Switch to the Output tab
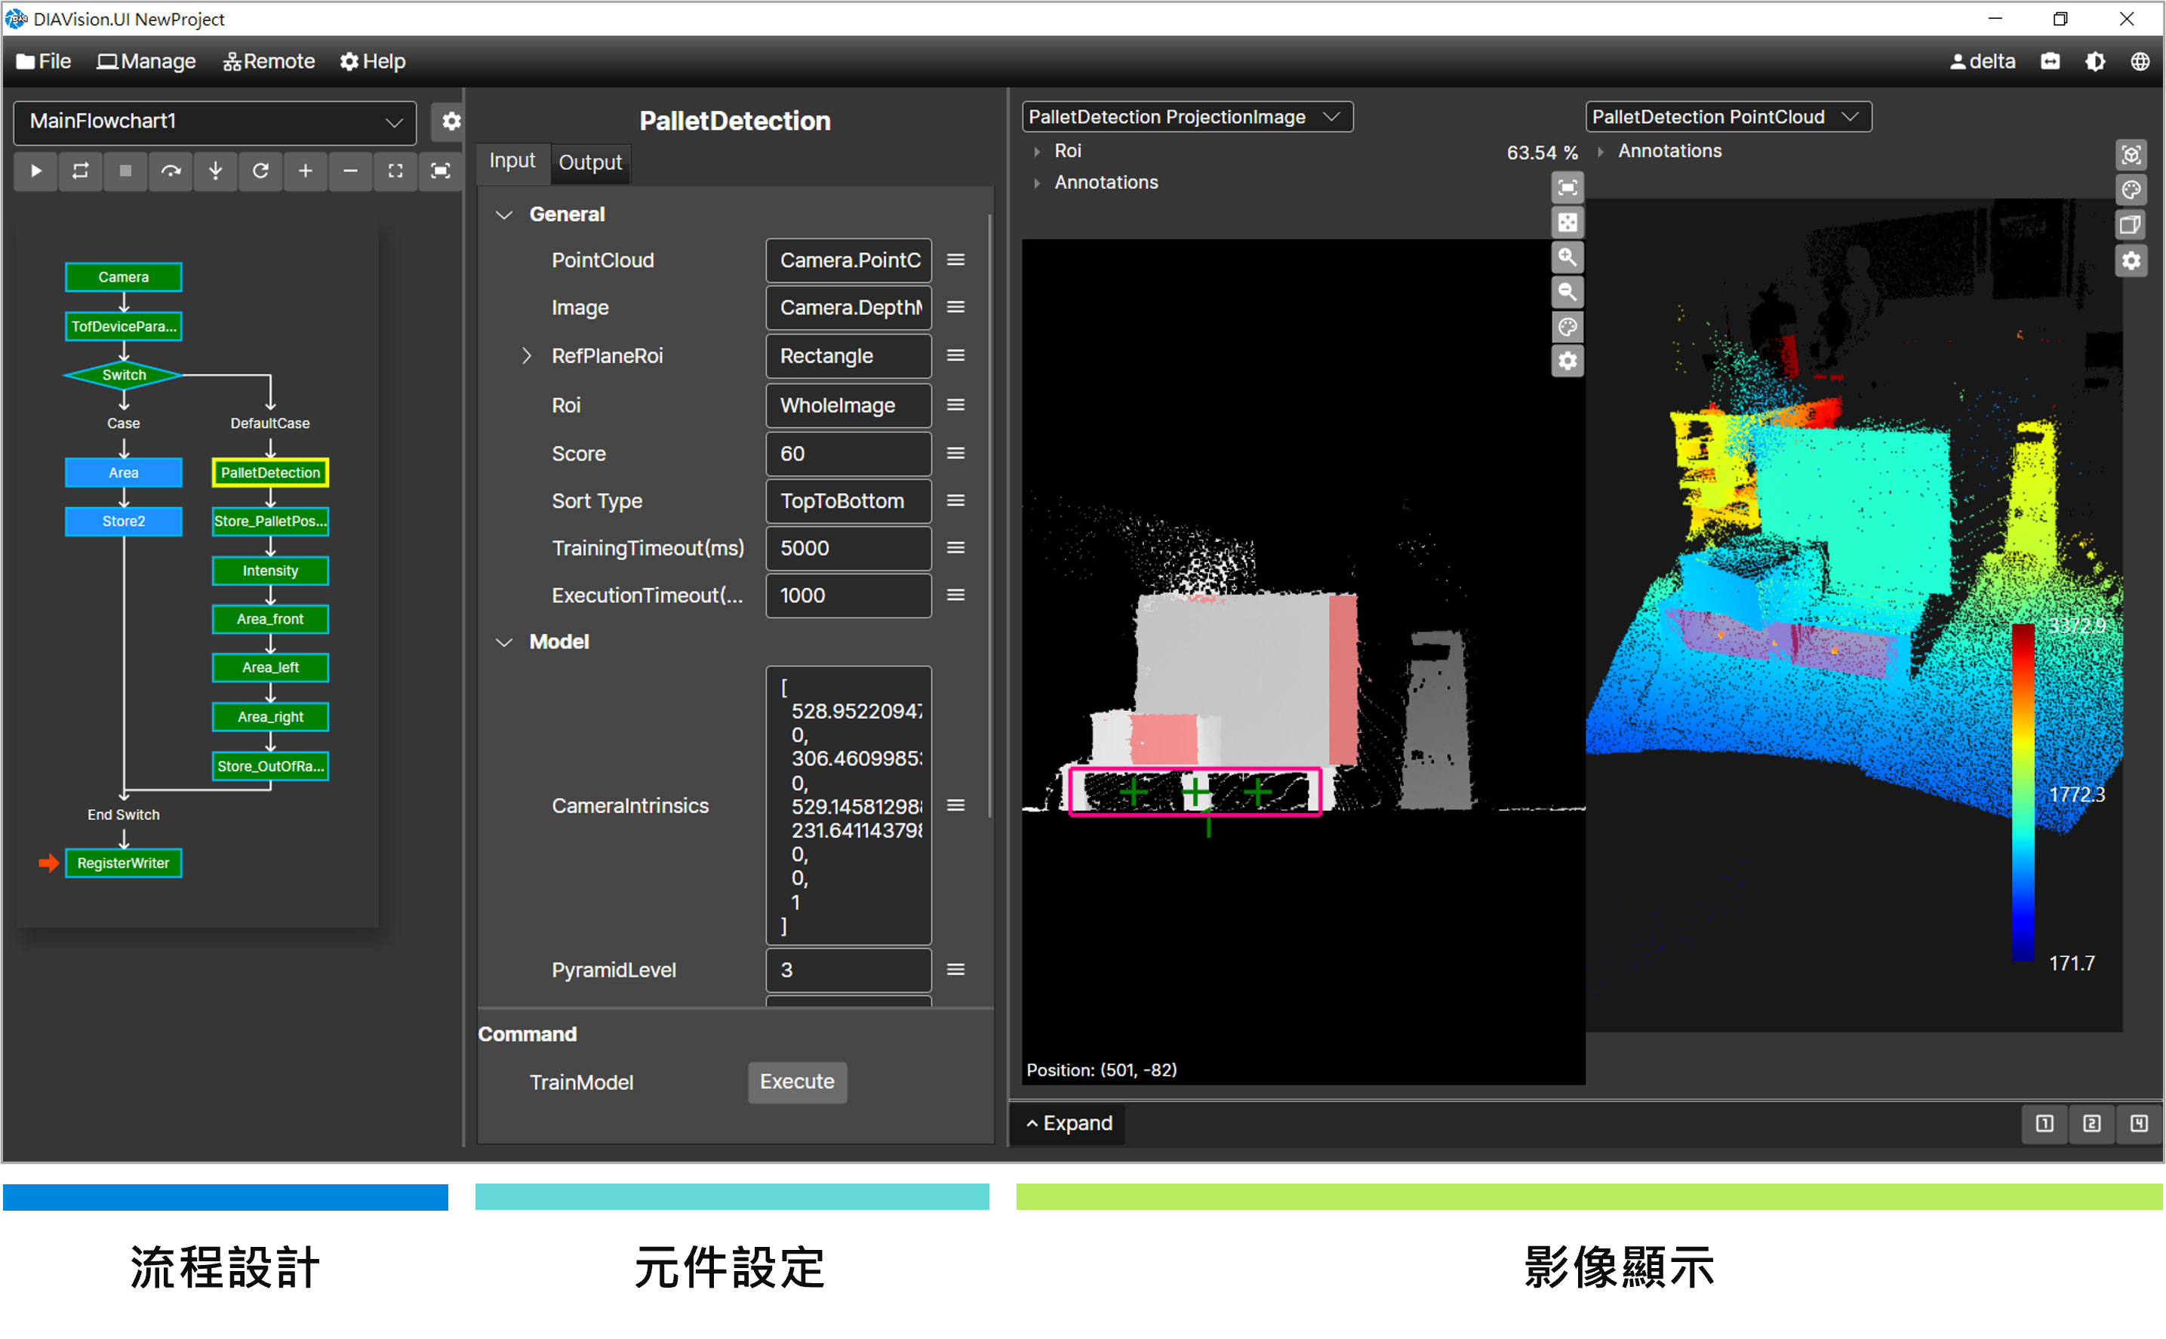 click(x=591, y=163)
